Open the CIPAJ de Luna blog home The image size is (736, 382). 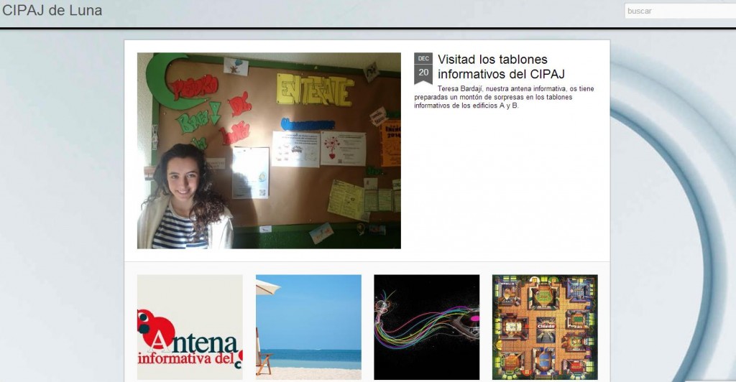(52, 11)
